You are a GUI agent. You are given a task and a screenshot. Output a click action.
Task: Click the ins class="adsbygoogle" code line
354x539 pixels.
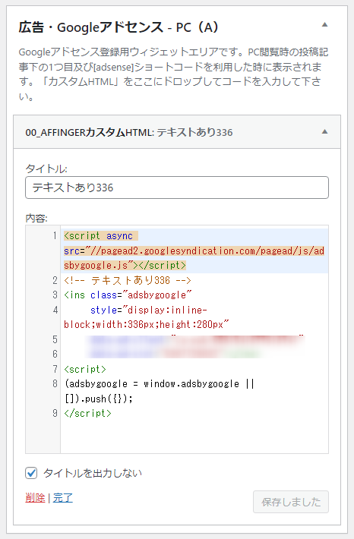[x=128, y=295]
